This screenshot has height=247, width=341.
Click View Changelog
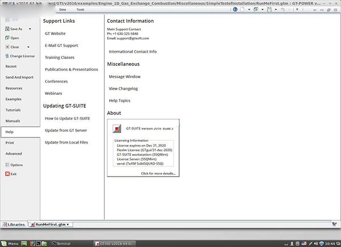pyautogui.click(x=123, y=89)
